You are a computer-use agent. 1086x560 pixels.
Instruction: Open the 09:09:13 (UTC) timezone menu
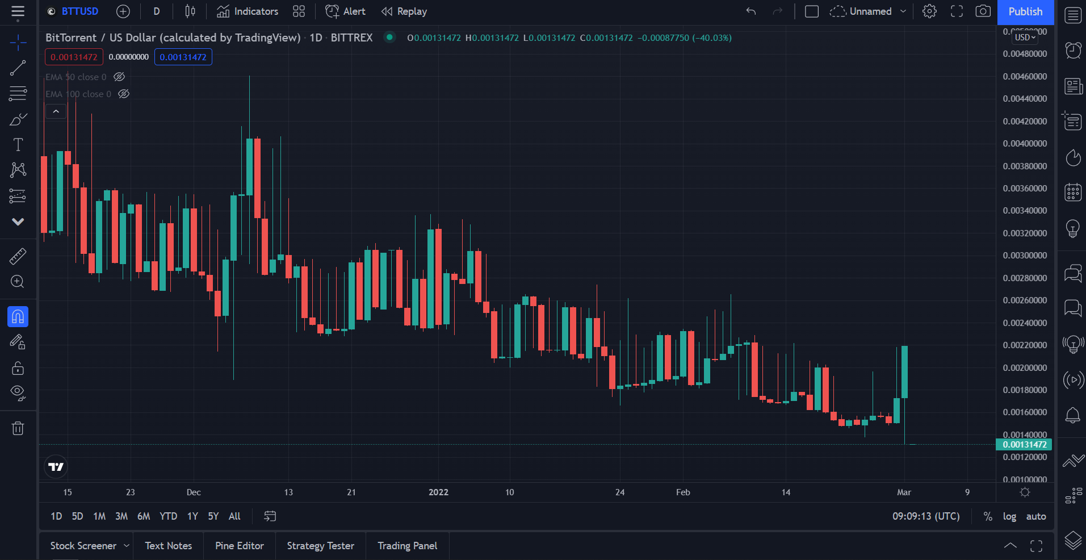point(926,516)
